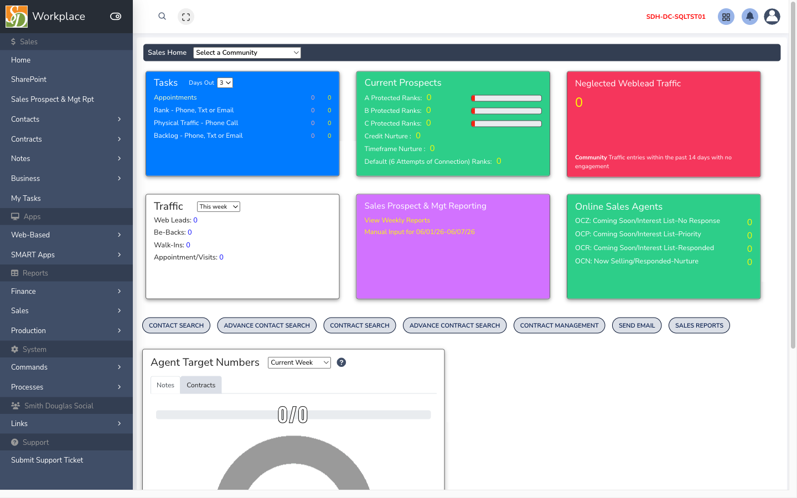This screenshot has width=797, height=498.
Task: Click the System gear section header
Action: (66, 349)
